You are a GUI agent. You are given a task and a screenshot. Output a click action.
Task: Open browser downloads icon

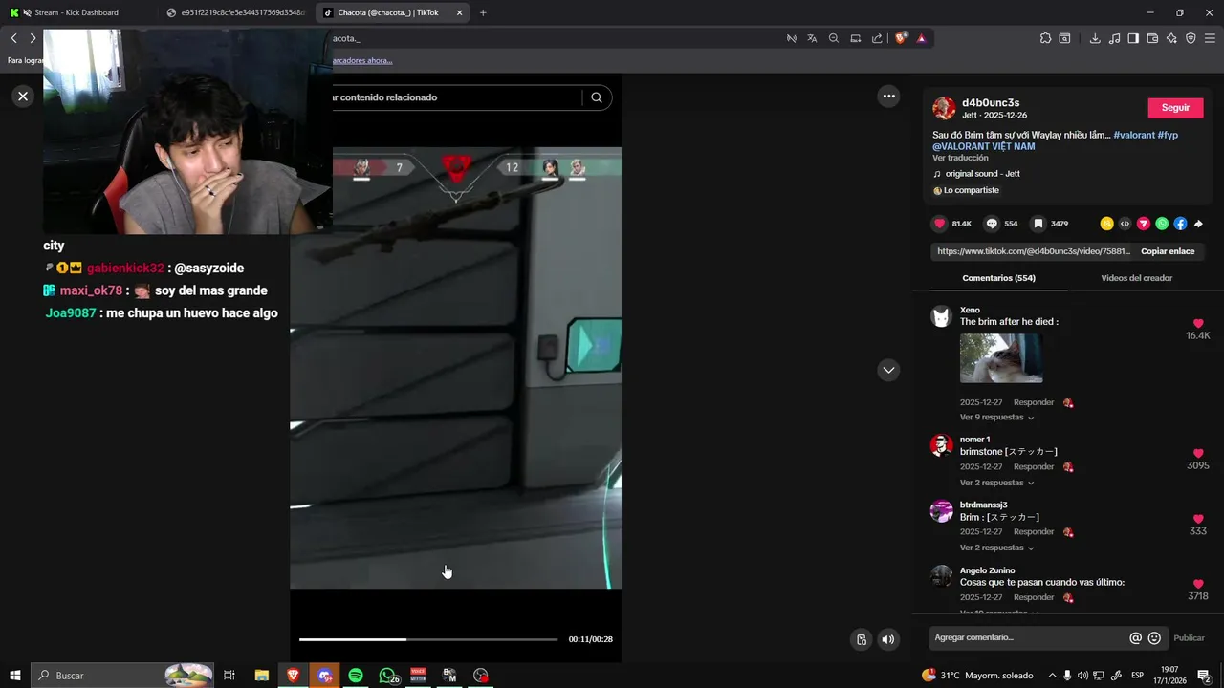tap(1095, 38)
